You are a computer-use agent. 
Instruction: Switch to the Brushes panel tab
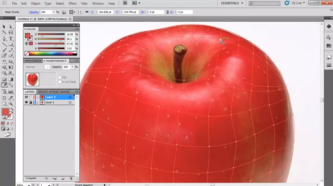click(x=42, y=92)
